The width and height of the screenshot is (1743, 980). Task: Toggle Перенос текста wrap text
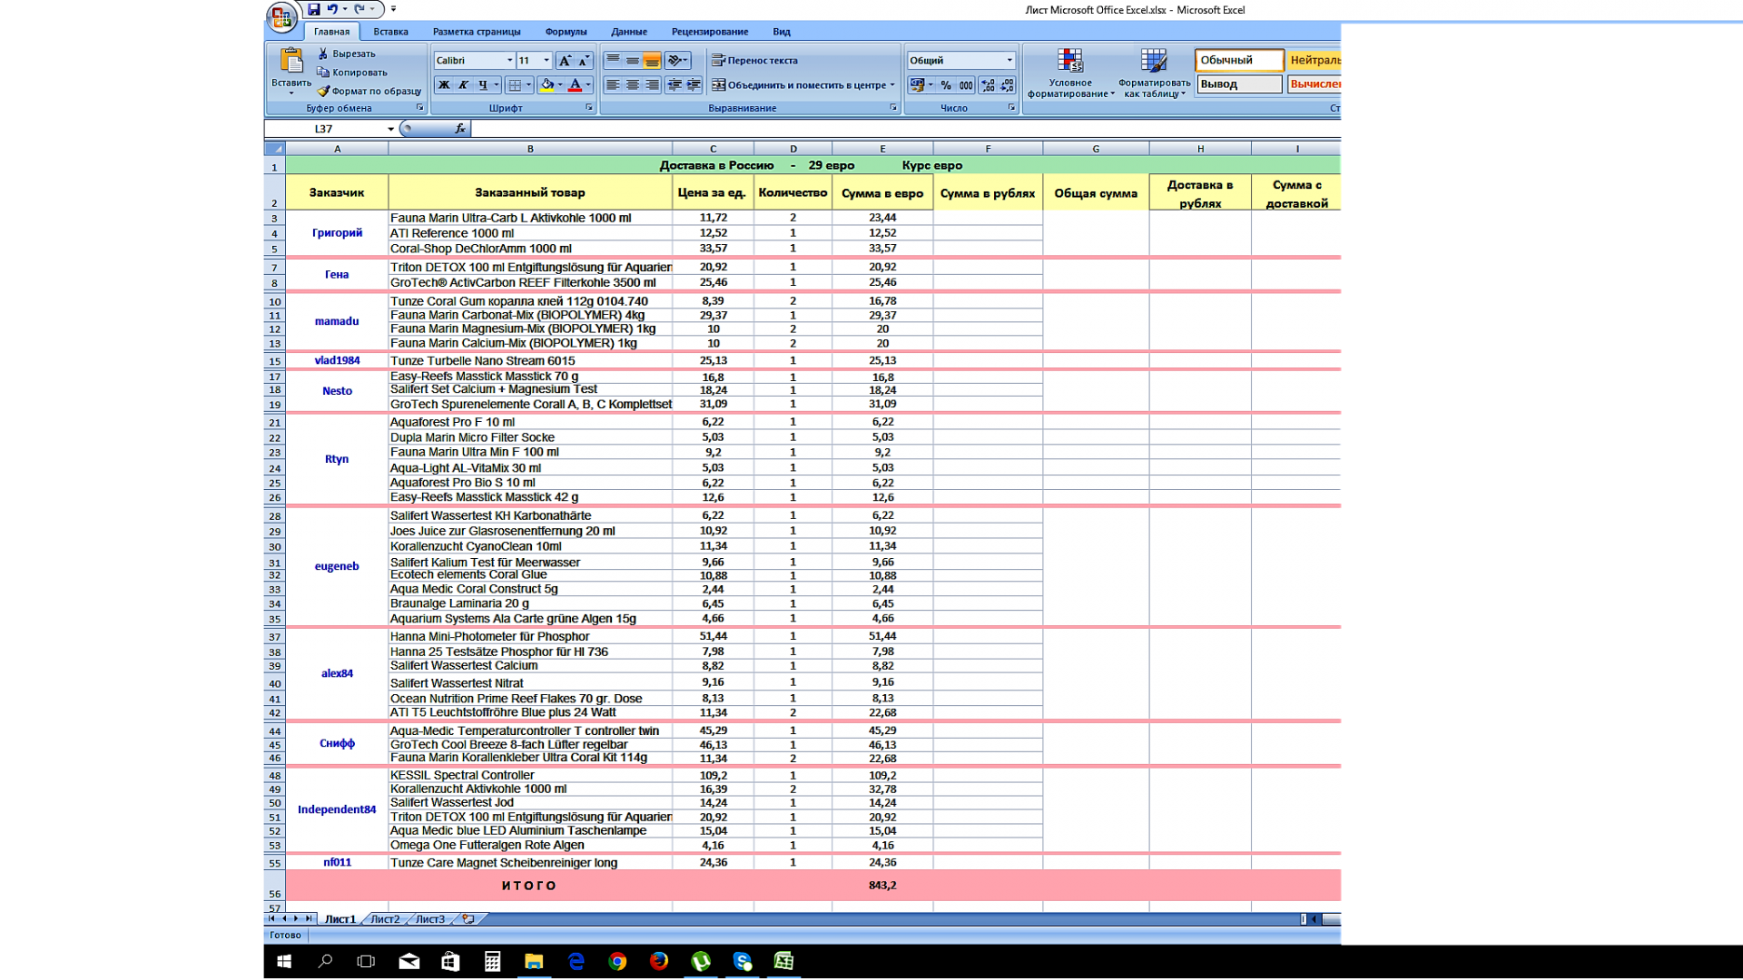point(754,61)
